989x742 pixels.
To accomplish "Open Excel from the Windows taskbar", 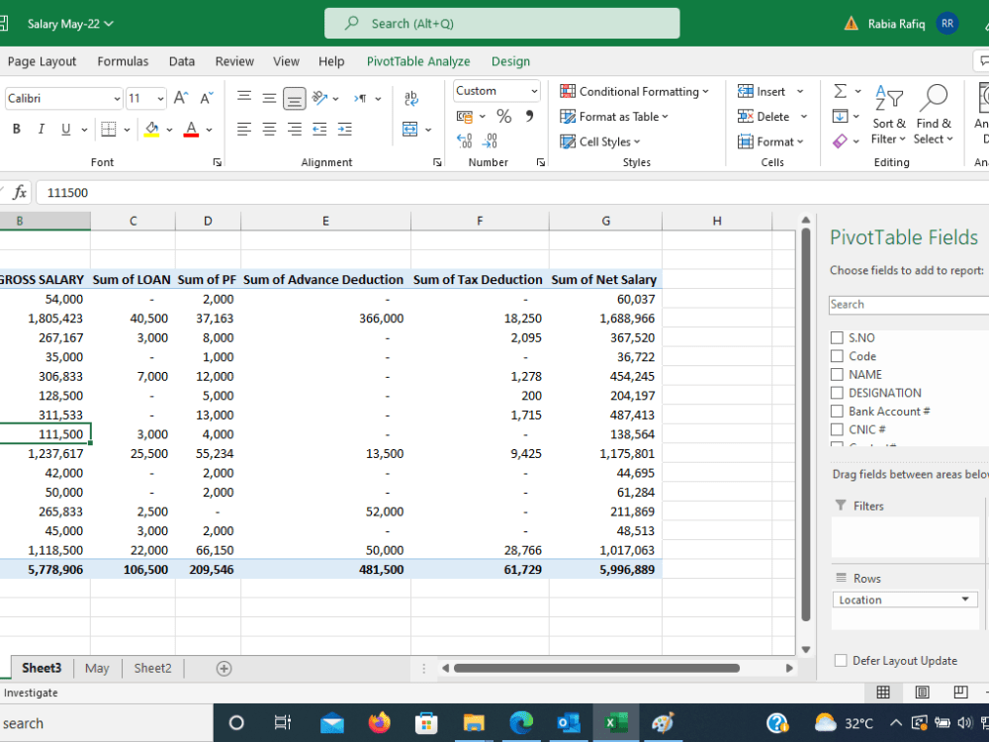I will tap(615, 722).
